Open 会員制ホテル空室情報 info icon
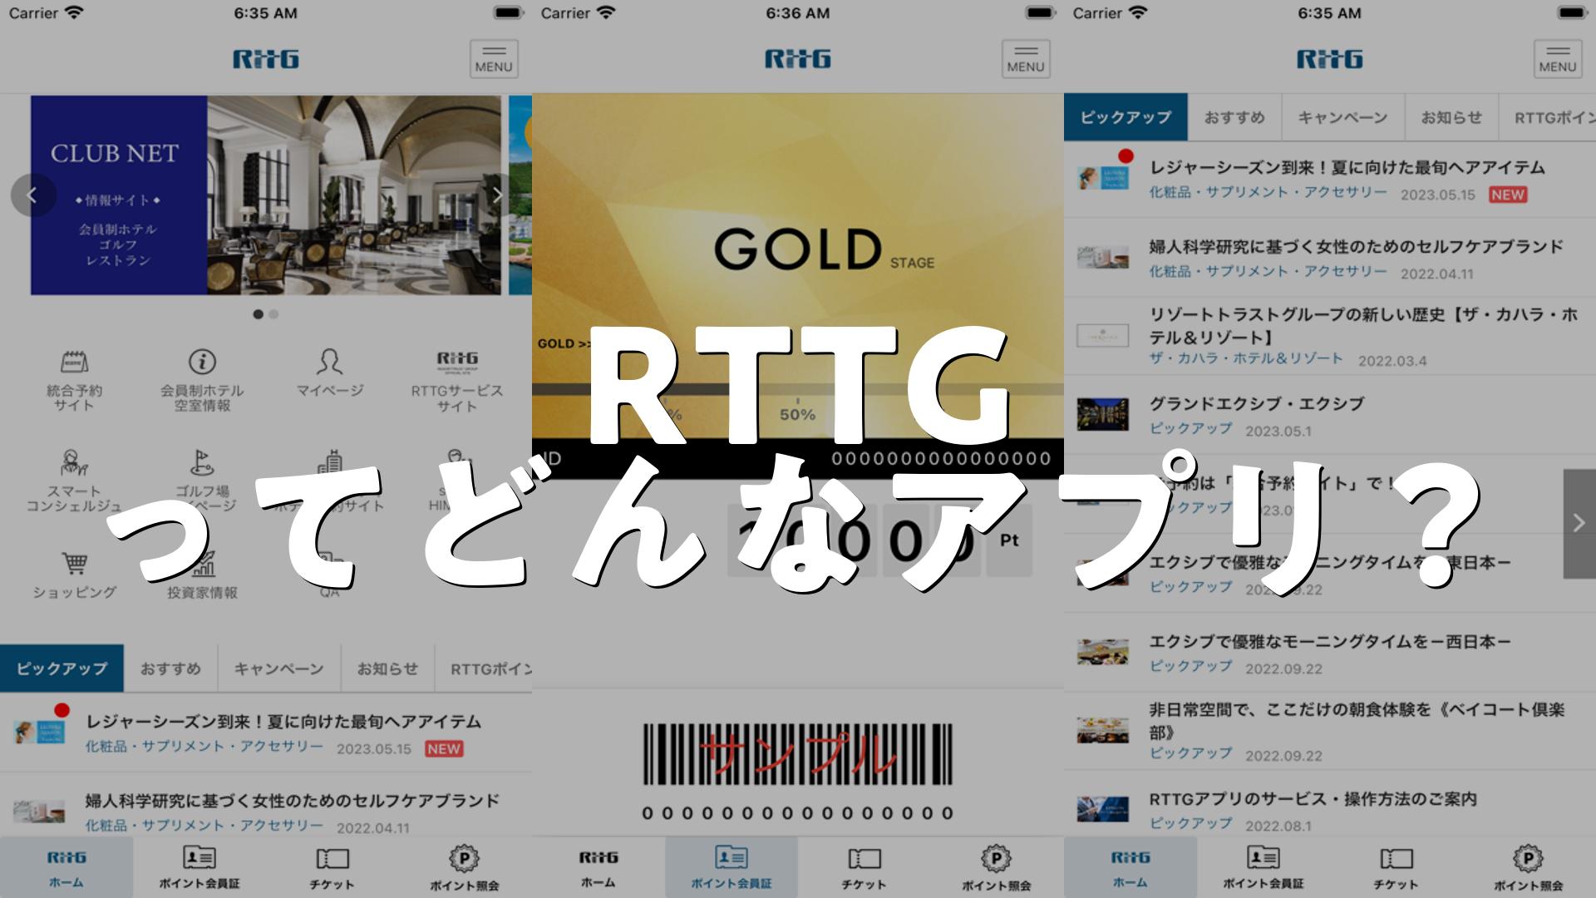Viewport: 1596px width, 898px height. [202, 362]
